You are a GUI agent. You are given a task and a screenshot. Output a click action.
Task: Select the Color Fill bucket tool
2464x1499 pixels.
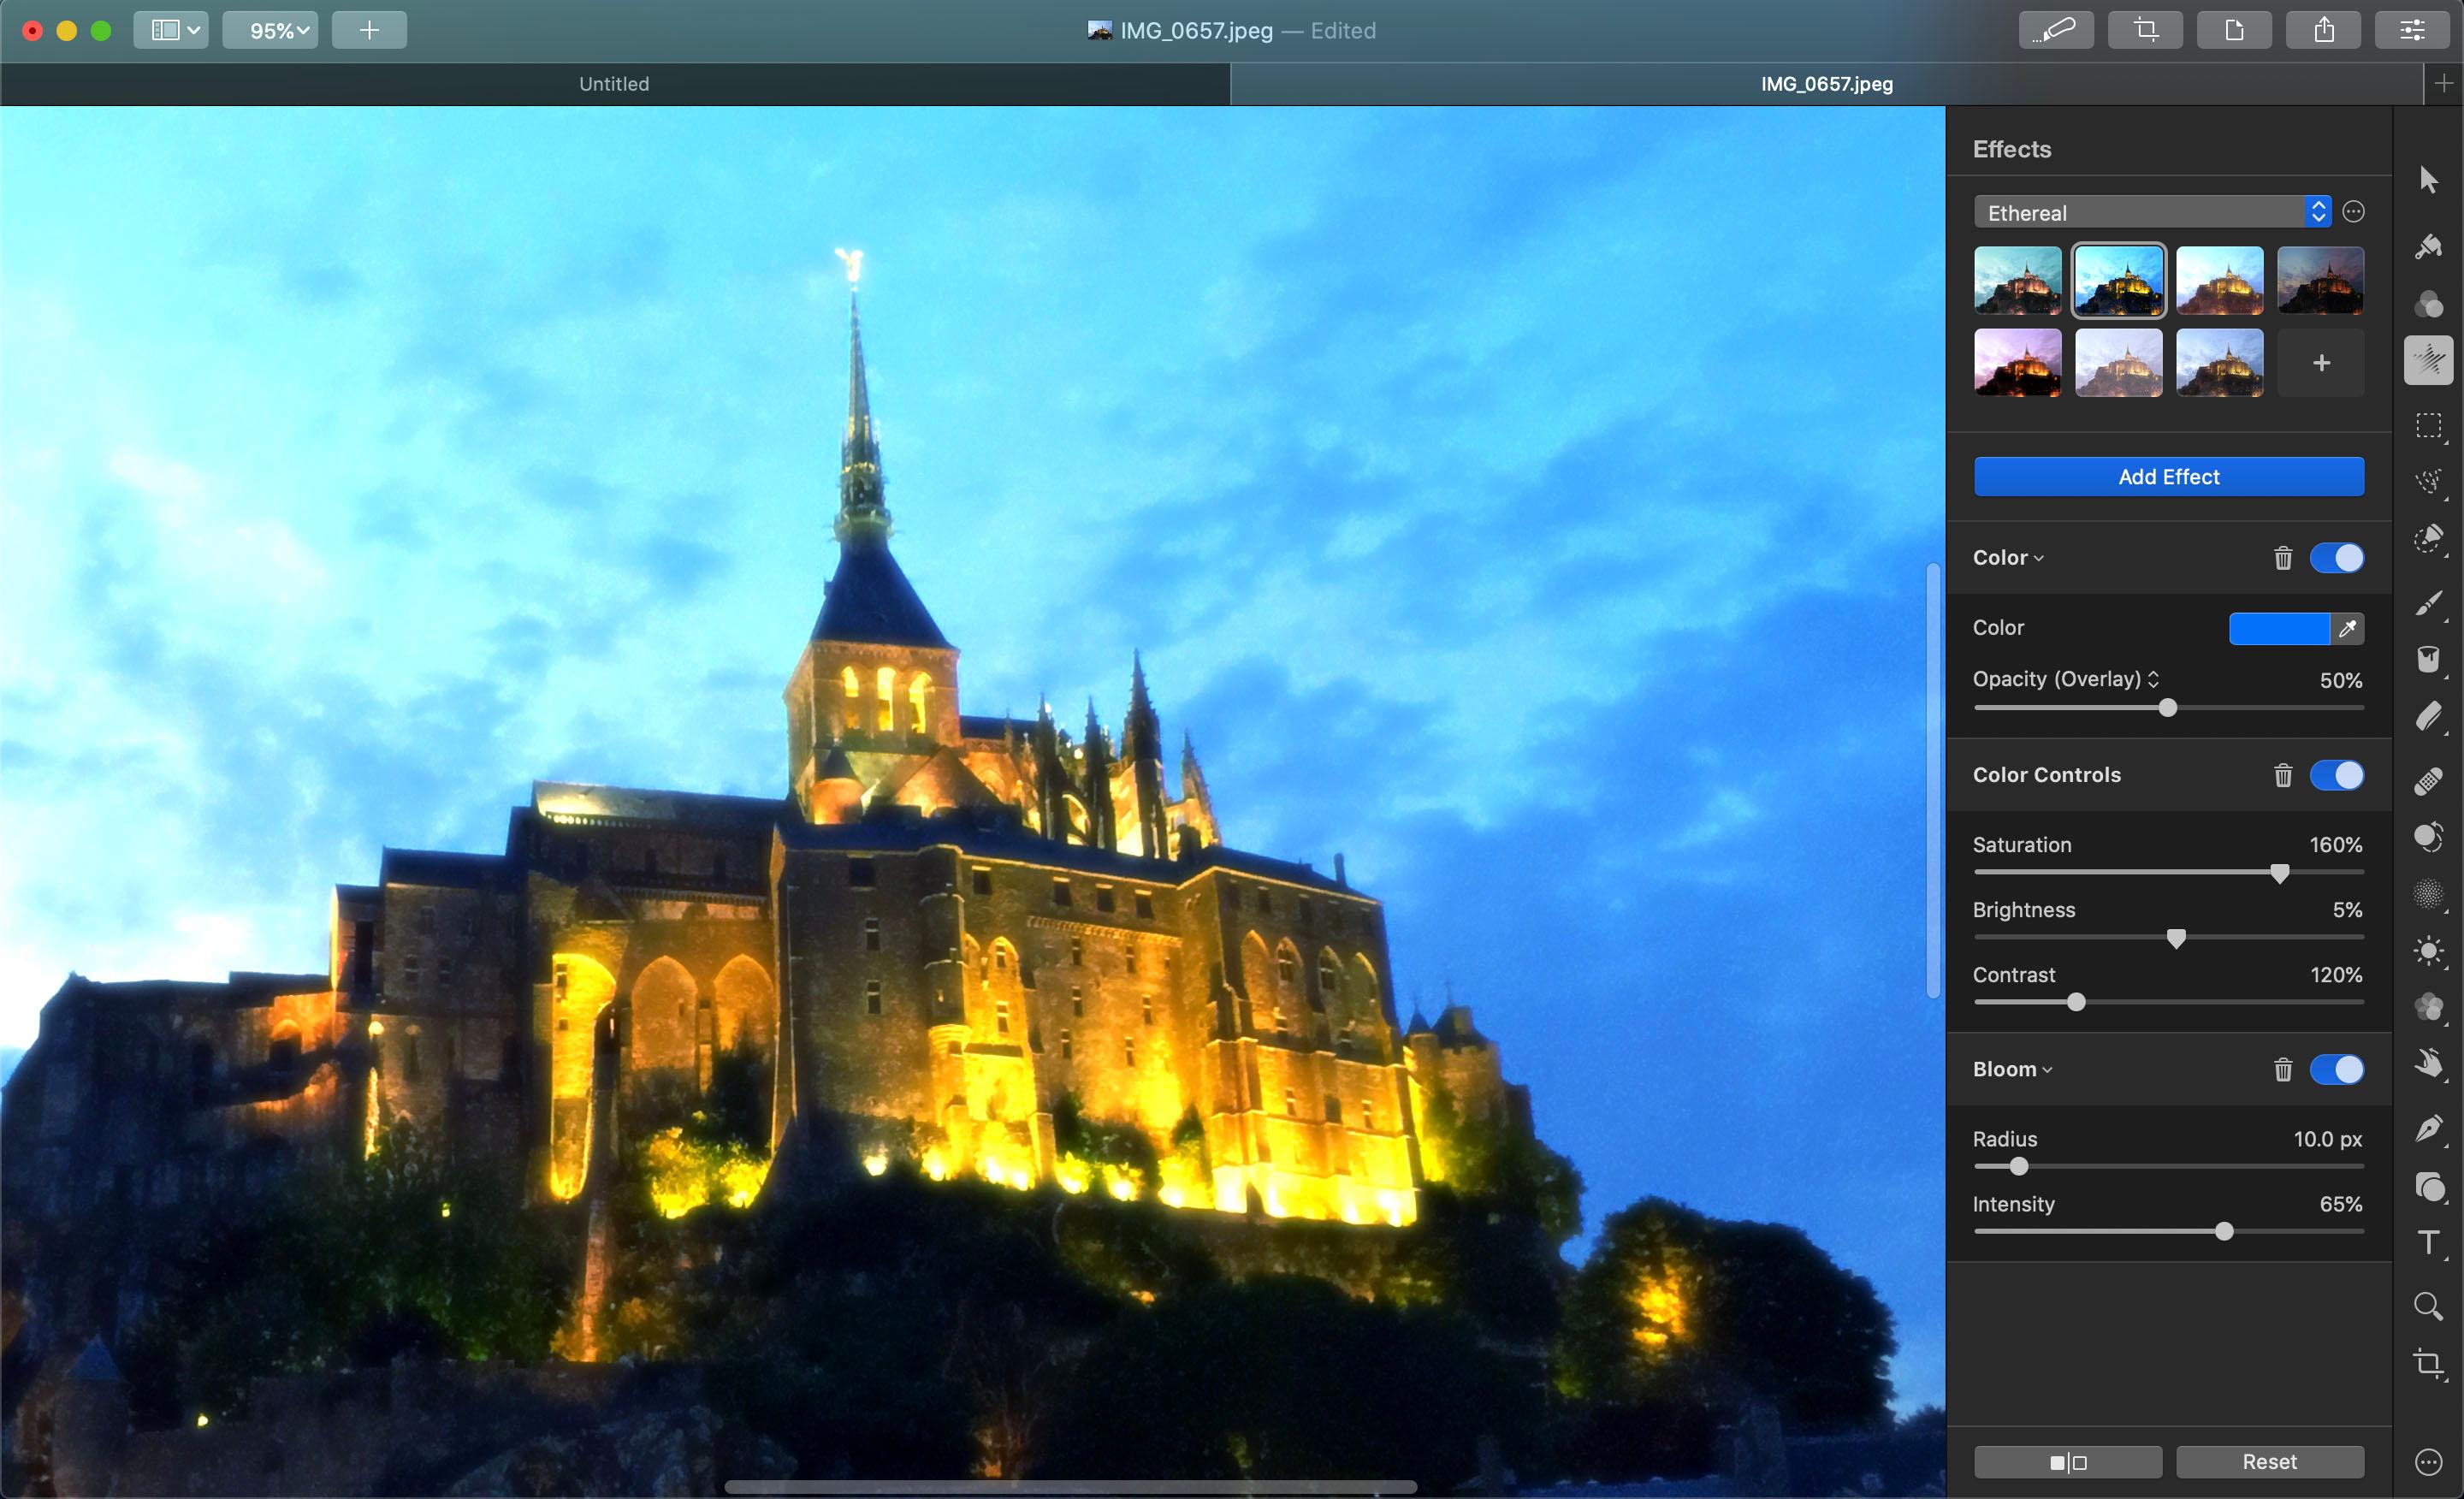click(x=2428, y=659)
